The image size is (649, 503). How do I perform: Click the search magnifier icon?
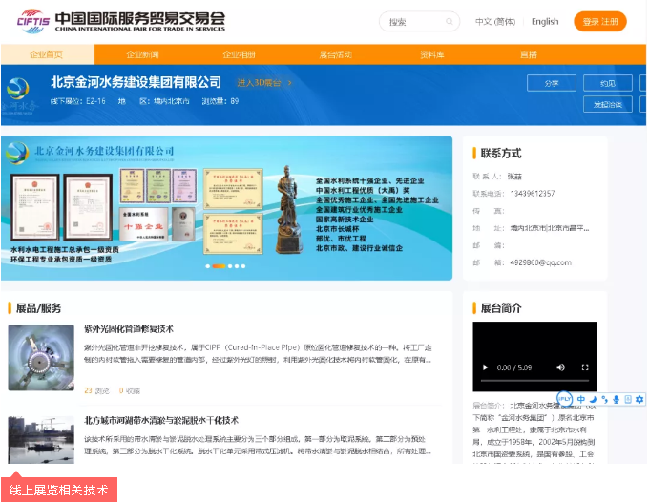click(x=450, y=22)
